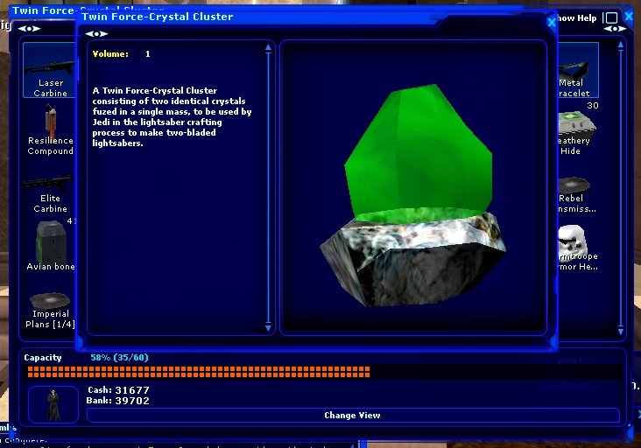The width and height of the screenshot is (641, 448).
Task: Toggle the inventory window maximize box
Action: pyautogui.click(x=611, y=17)
